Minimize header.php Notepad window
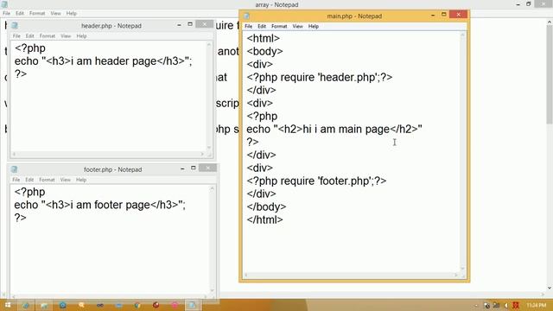The height and width of the screenshot is (311, 553). [179, 25]
